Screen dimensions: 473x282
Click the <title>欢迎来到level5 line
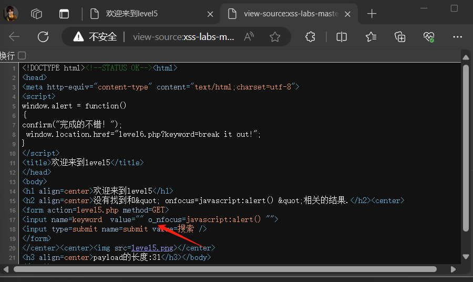(83, 163)
